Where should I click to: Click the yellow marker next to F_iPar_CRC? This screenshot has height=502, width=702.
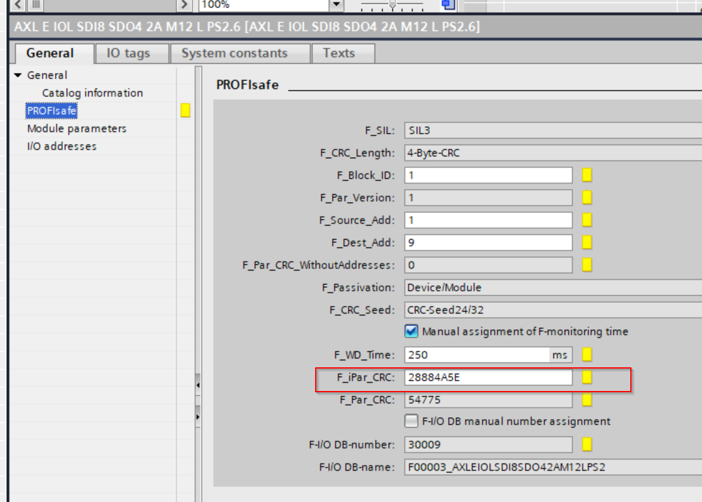point(587,377)
